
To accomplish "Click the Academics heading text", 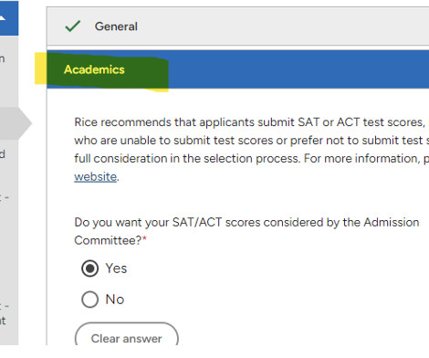I will (x=94, y=69).
